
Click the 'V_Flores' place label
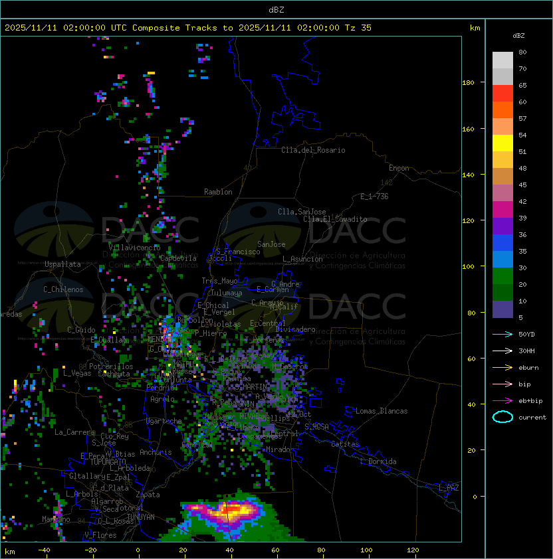tap(100, 535)
